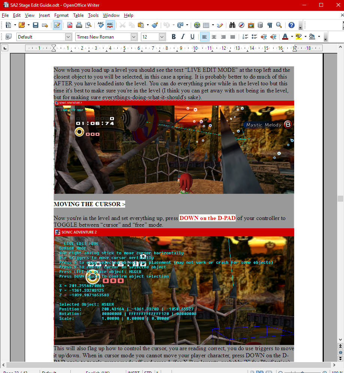Show the Data Sources view
This screenshot has width=344, height=373.
260,25
